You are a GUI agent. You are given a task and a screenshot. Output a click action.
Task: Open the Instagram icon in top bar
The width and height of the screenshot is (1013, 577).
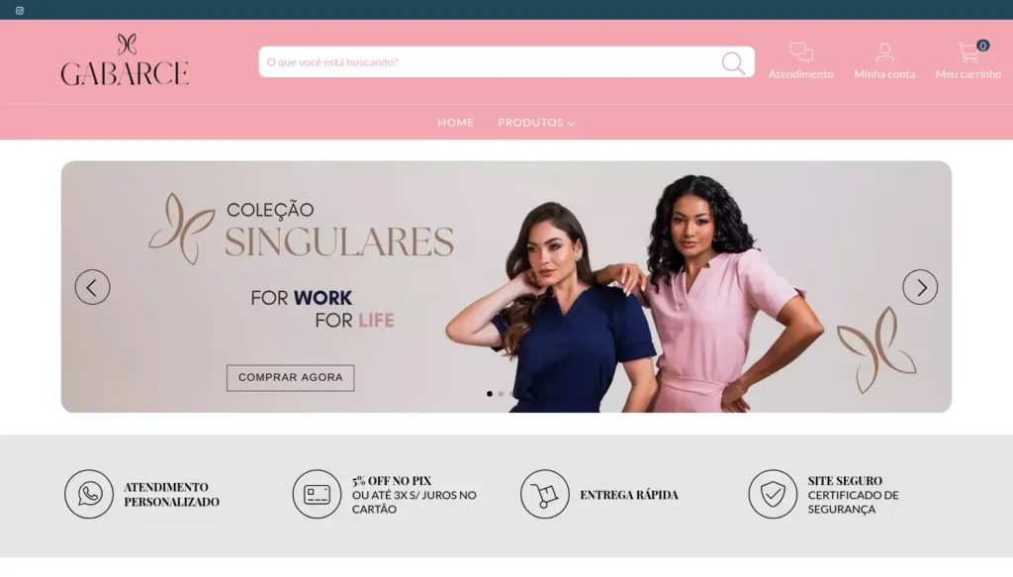click(20, 10)
